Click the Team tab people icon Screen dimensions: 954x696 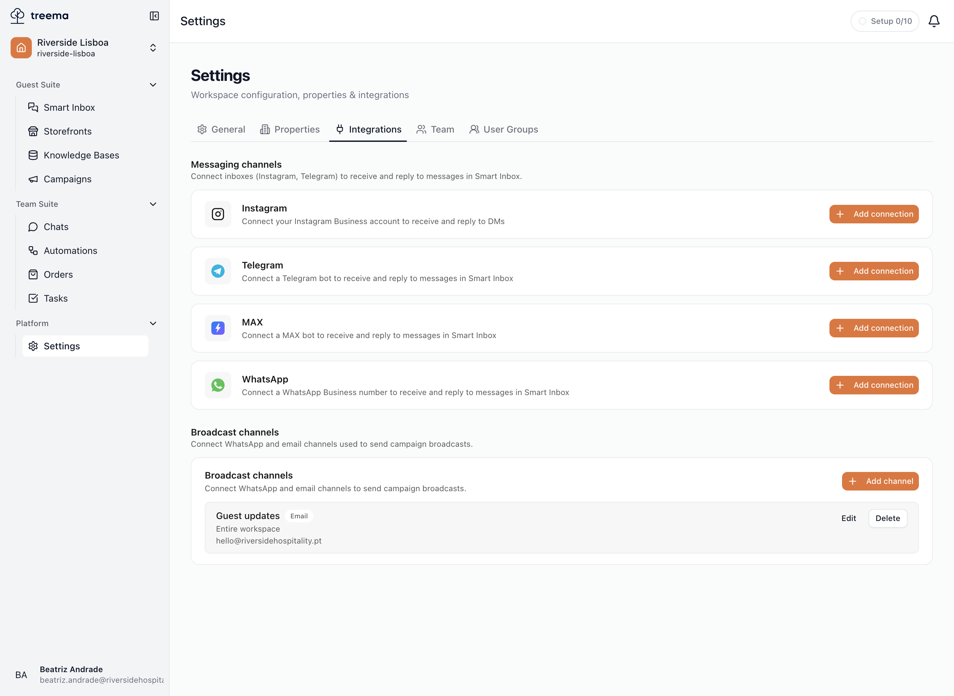coord(421,129)
